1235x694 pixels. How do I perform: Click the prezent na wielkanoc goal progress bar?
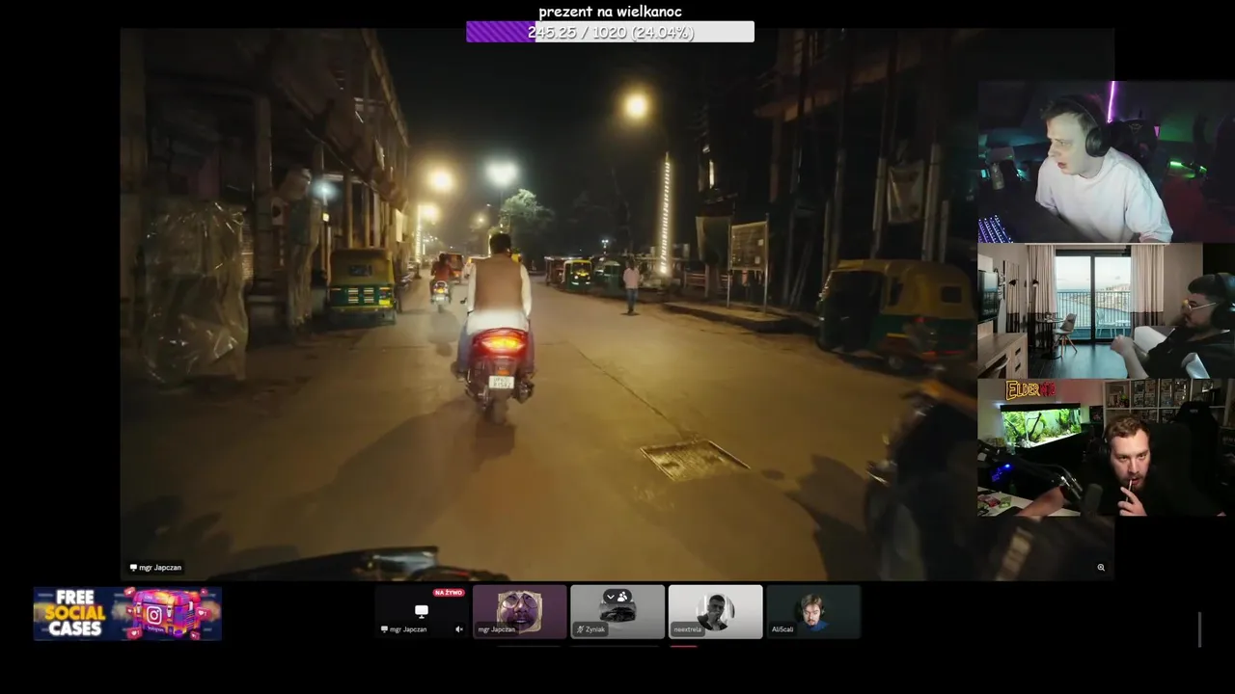(610, 32)
